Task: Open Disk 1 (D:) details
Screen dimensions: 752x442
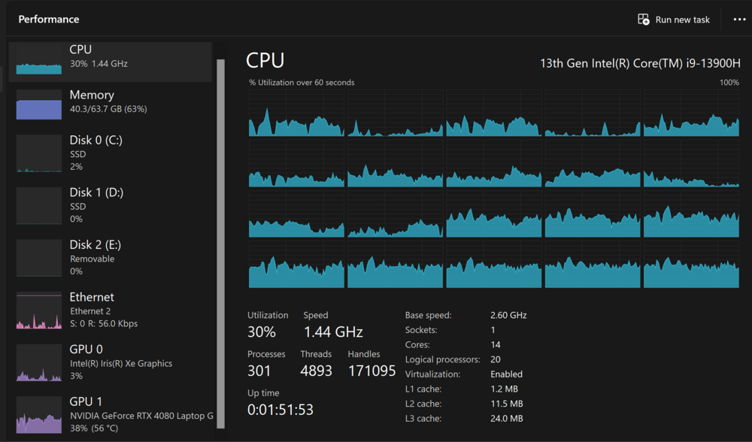Action: (x=110, y=205)
